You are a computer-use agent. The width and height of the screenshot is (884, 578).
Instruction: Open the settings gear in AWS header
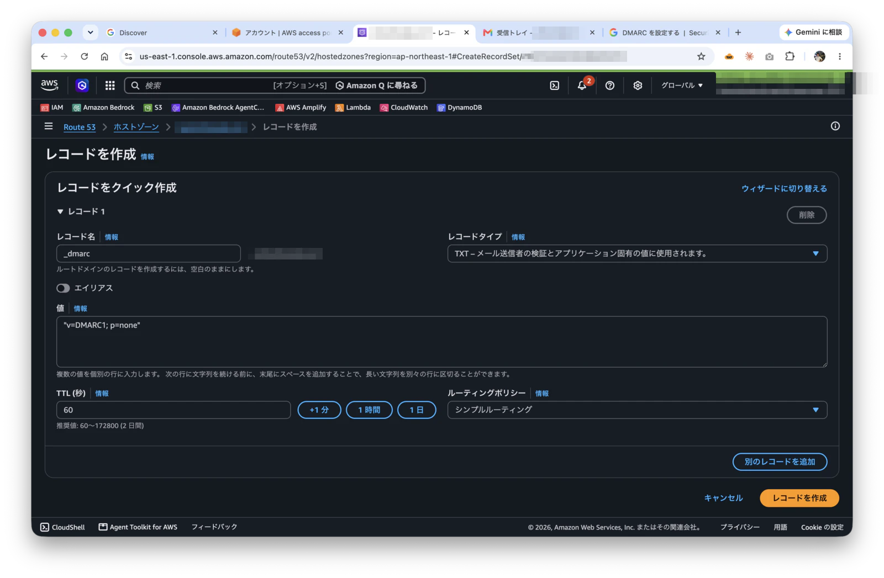(x=638, y=86)
